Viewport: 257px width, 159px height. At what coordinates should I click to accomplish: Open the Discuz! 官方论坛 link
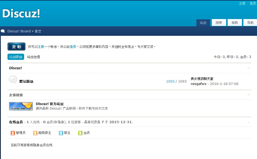(x=50, y=104)
